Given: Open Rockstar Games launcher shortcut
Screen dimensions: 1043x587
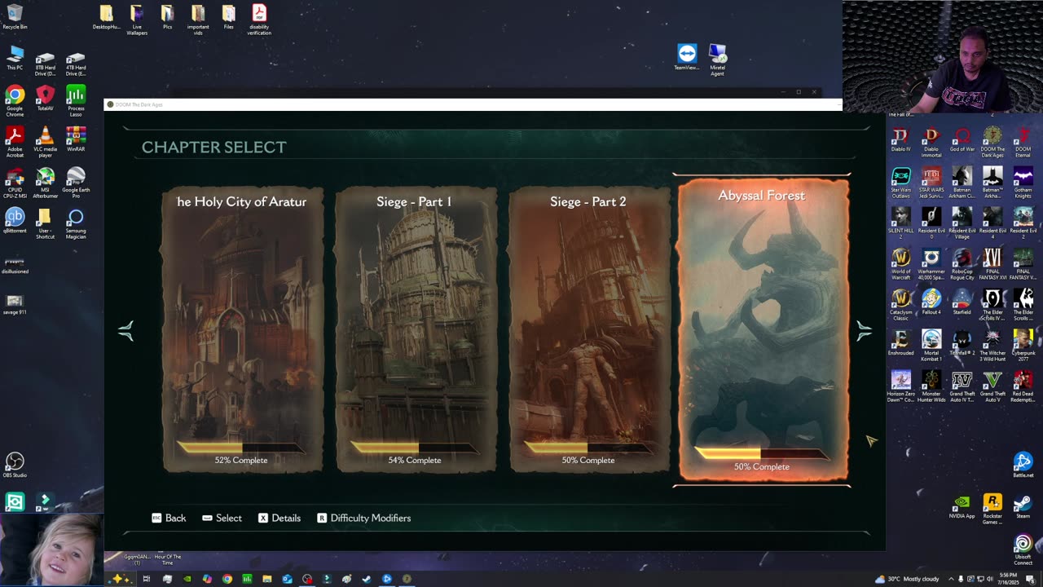Looking at the screenshot, I should pos(992,509).
